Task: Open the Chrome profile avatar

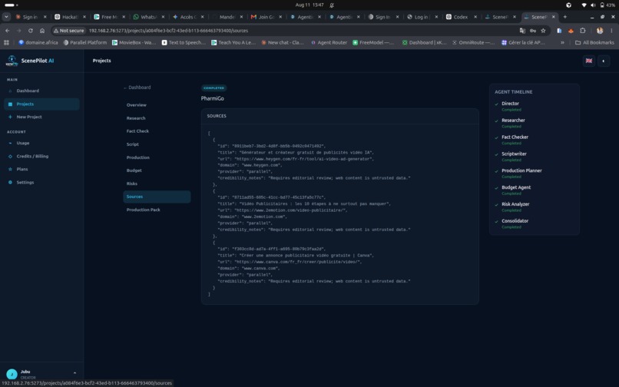Action: [x=600, y=31]
